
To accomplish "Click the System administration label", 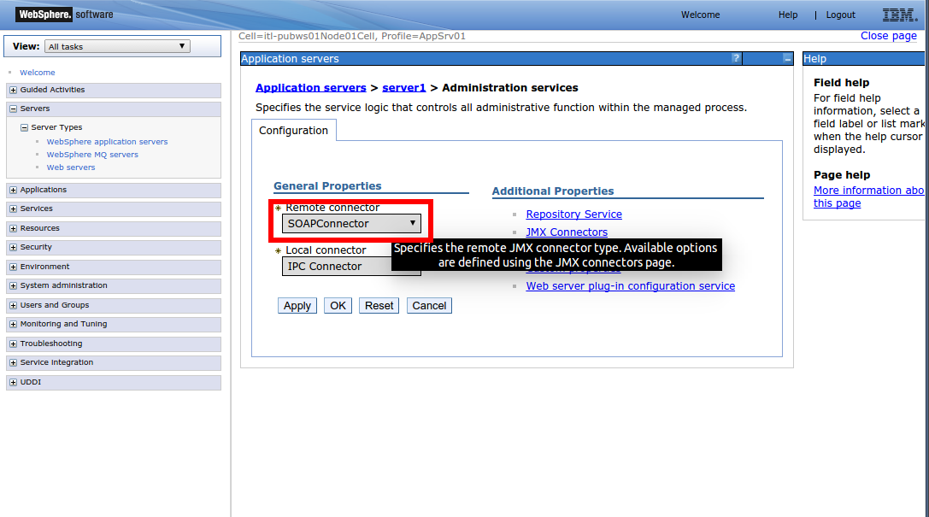I will pos(63,285).
